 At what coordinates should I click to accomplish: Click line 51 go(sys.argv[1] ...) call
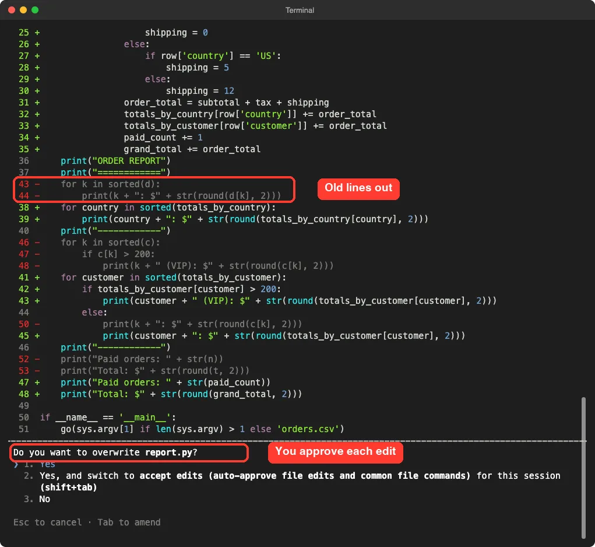(x=203, y=429)
